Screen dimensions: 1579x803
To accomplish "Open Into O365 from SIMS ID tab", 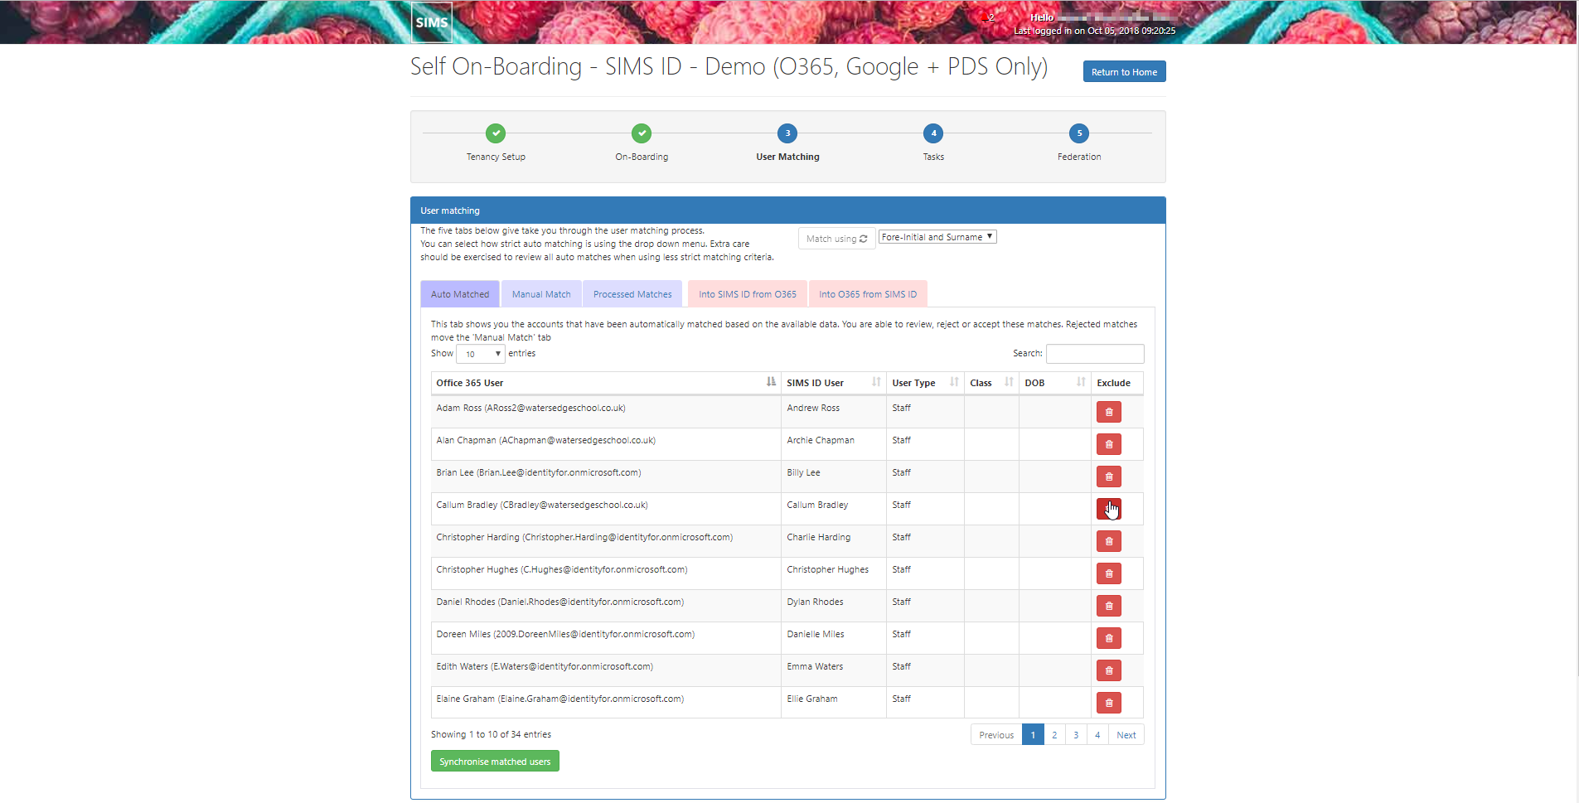I will 868,294.
